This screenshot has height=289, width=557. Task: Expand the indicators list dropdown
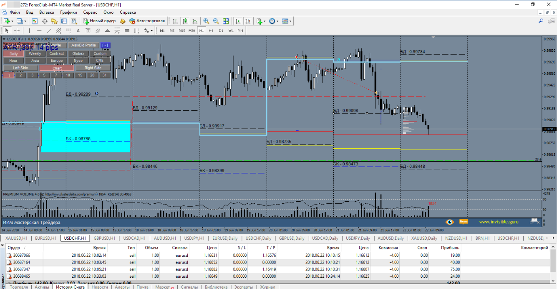[265, 21]
